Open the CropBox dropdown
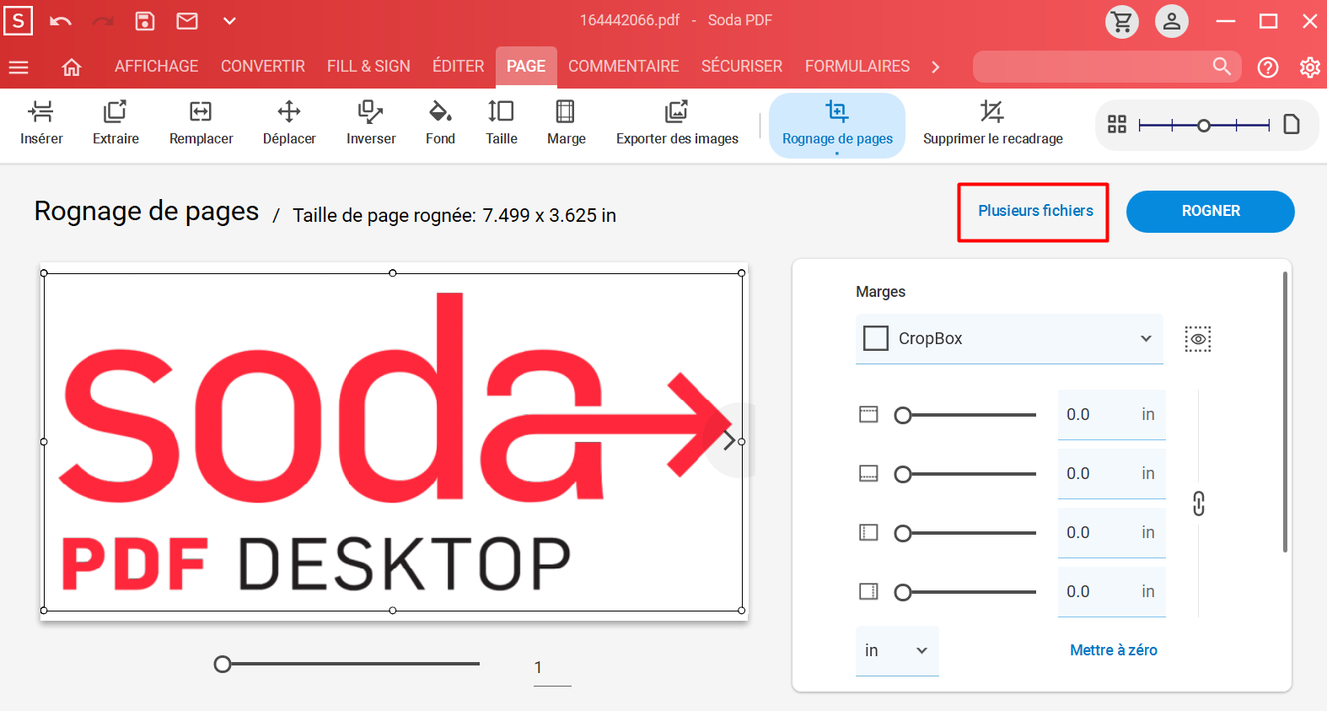Viewport: 1327px width, 711px height. pyautogui.click(x=1009, y=338)
